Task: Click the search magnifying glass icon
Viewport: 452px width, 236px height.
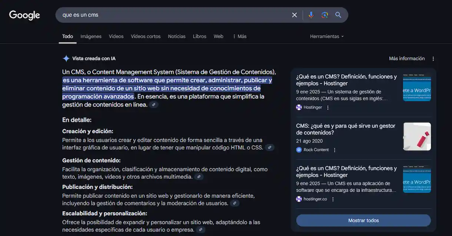Action: (338, 15)
